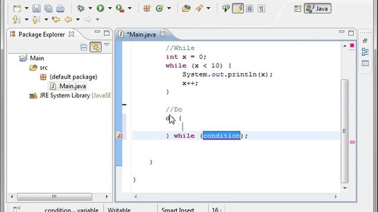Click the Package Explorer horizontal scrollbar thumb

[54, 197]
